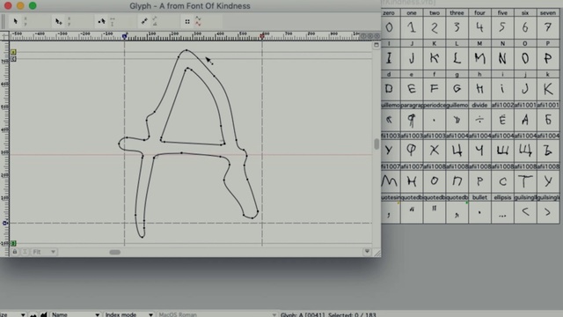Click the horizontal scrollbar thumb in glyph window
Viewport: 563px width, 317px height.
pos(115,252)
